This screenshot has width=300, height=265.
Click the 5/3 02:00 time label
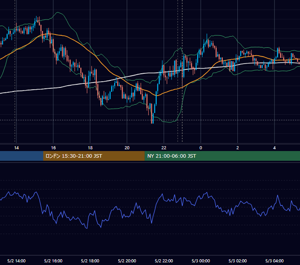238,261
